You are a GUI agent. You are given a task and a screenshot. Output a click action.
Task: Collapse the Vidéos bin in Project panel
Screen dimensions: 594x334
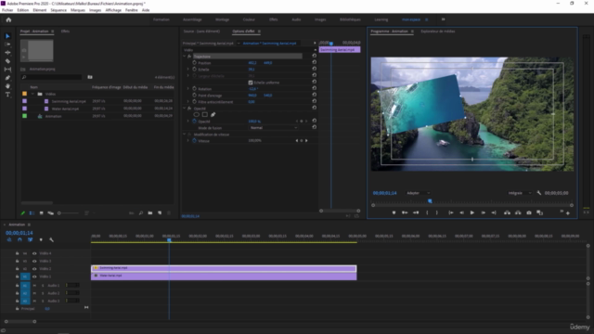pos(33,94)
